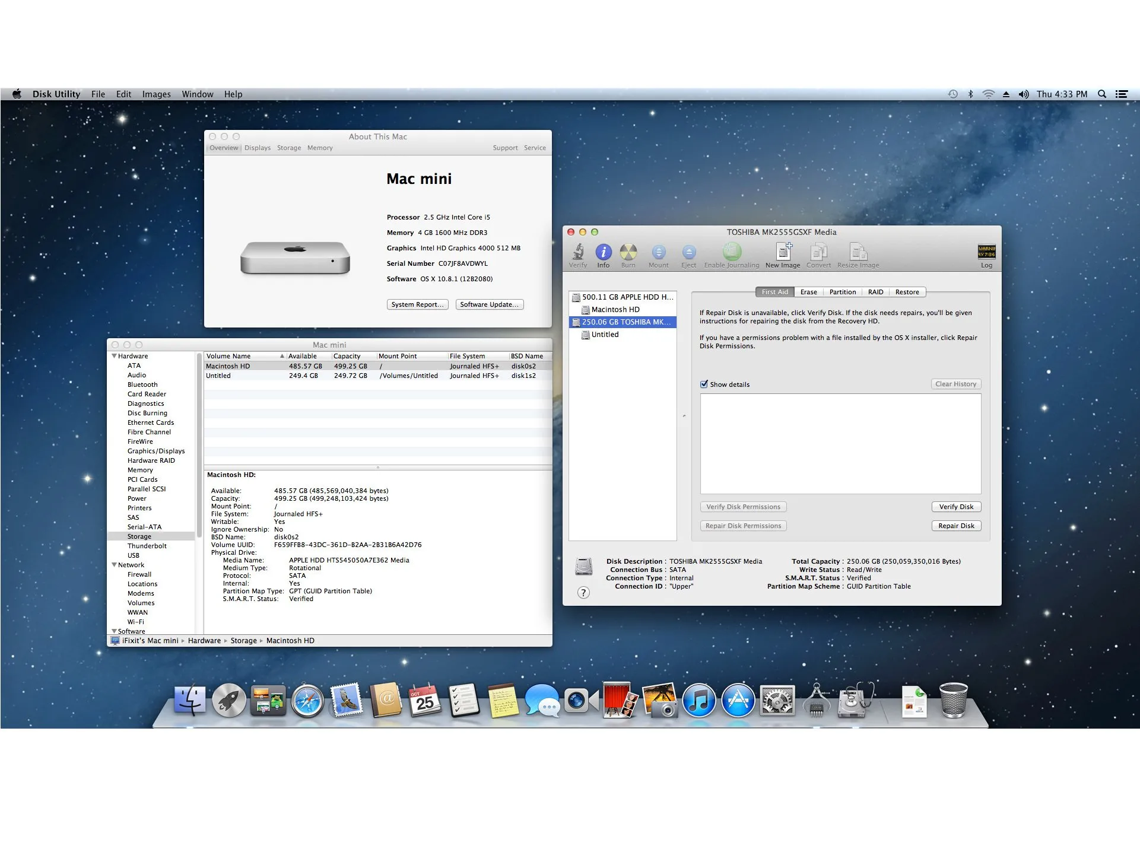
Task: Select Storage item in System Information sidebar
Action: 136,536
